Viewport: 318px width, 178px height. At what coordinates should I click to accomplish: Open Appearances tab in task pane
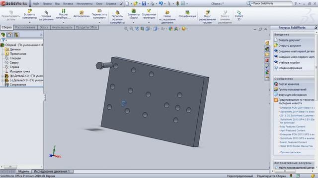point(267,72)
